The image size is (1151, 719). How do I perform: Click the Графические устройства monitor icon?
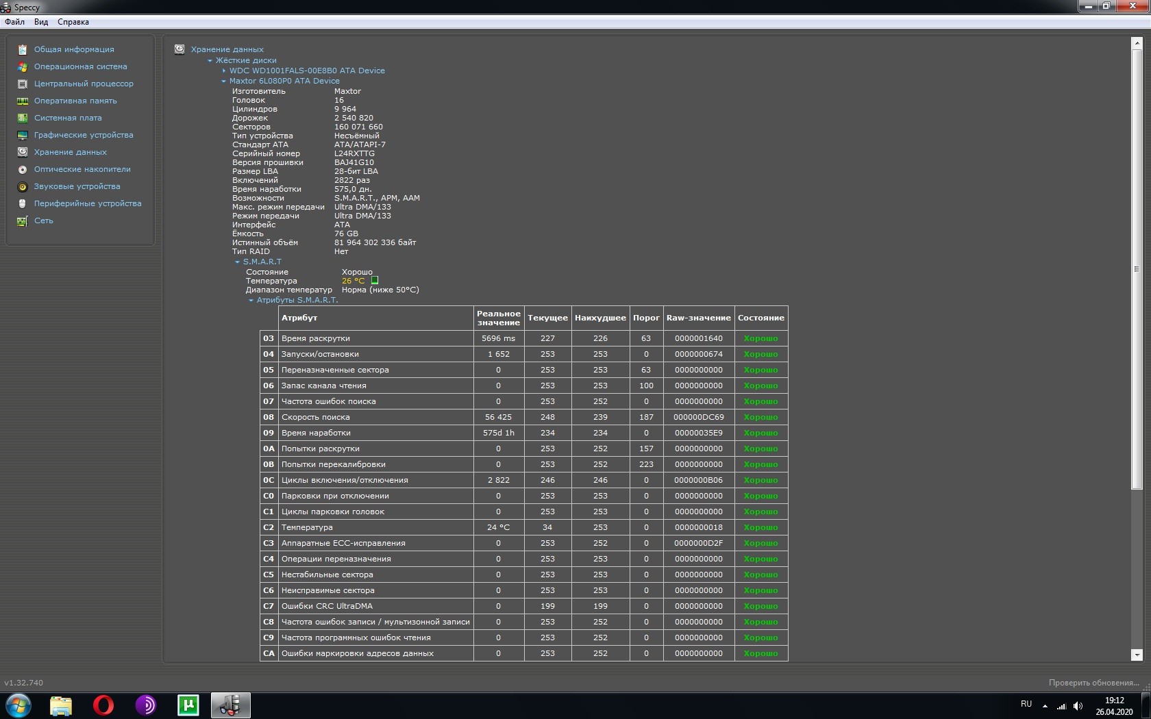[22, 135]
